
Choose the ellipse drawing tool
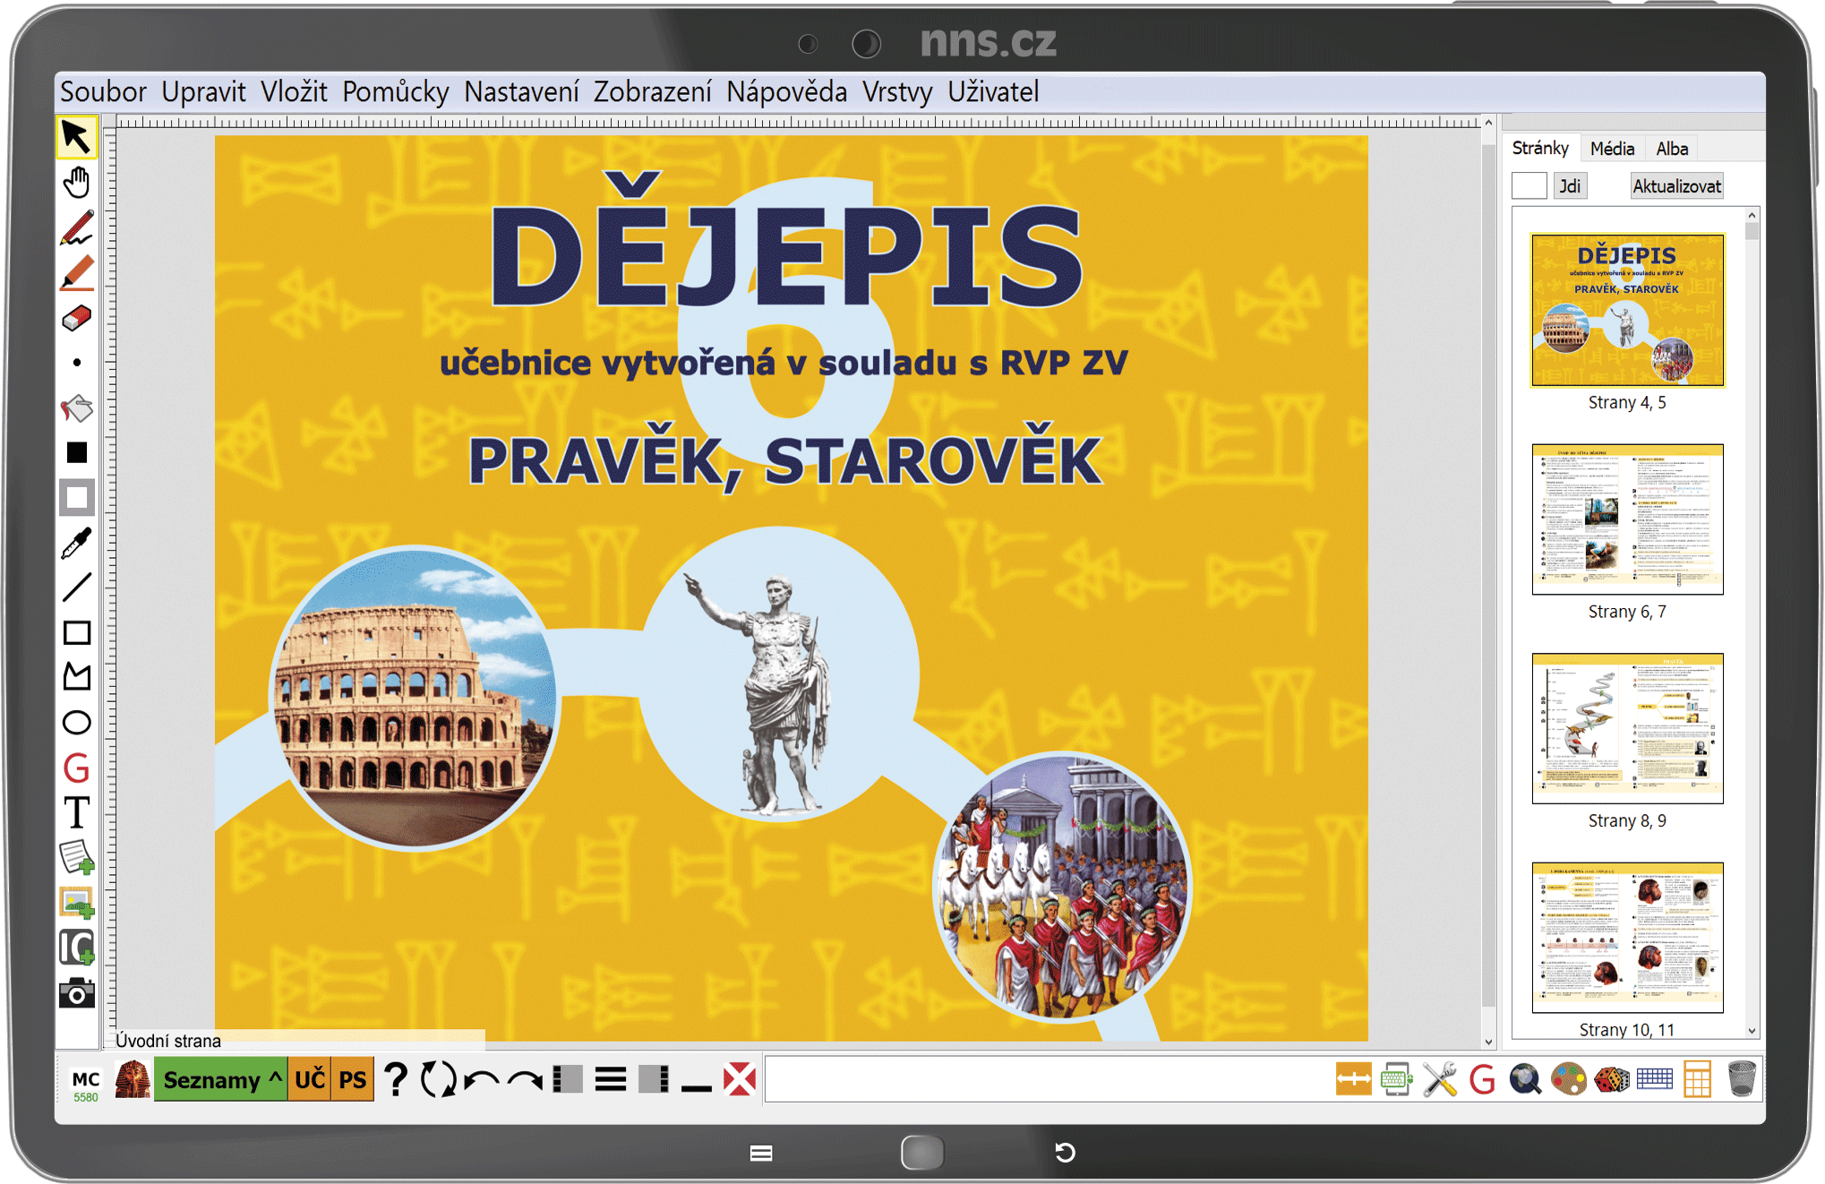[77, 723]
